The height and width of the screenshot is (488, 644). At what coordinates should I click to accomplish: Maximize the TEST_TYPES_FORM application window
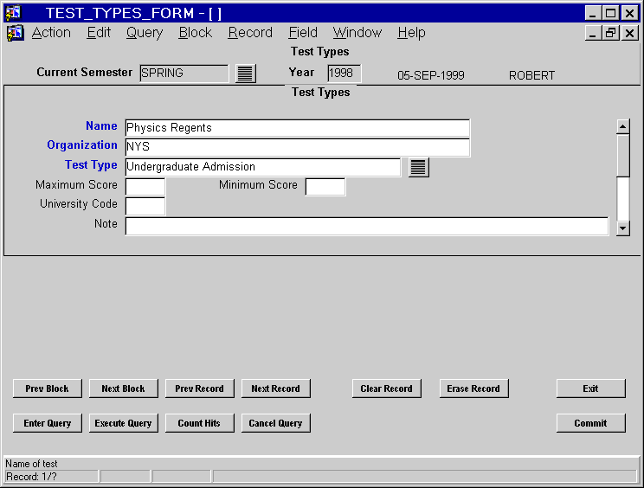(x=611, y=13)
